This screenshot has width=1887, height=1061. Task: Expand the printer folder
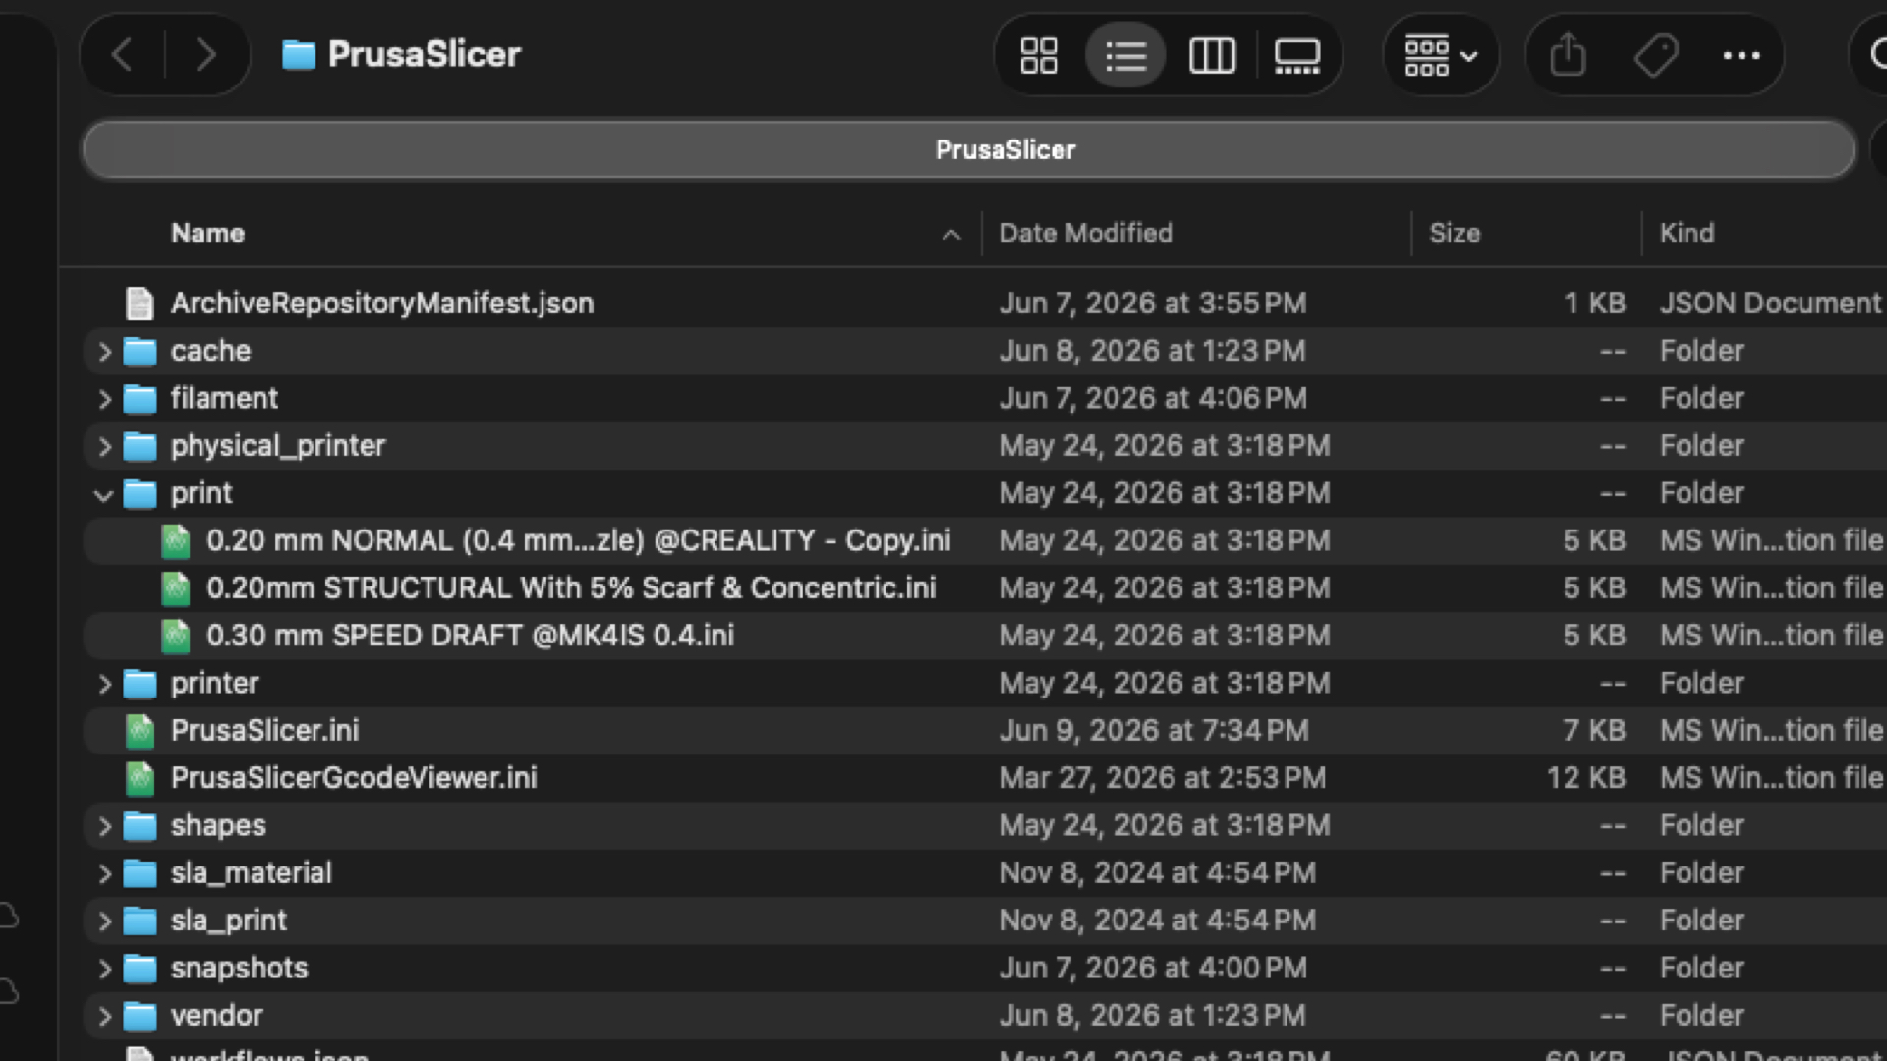pos(104,684)
